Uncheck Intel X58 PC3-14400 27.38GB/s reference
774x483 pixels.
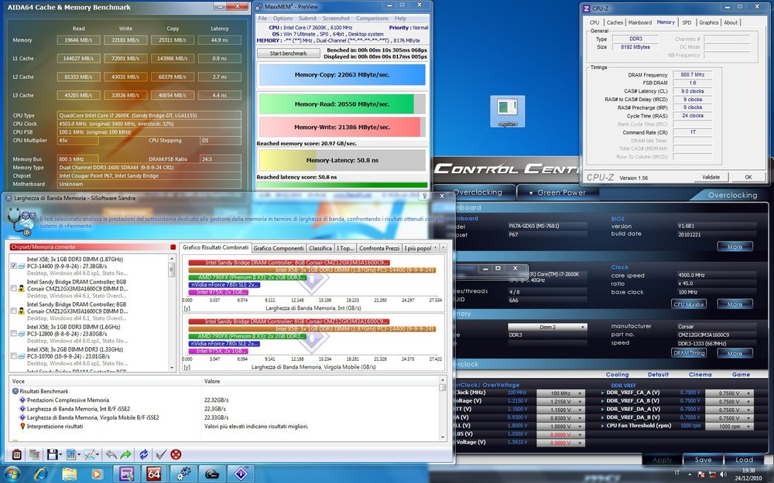[14, 266]
